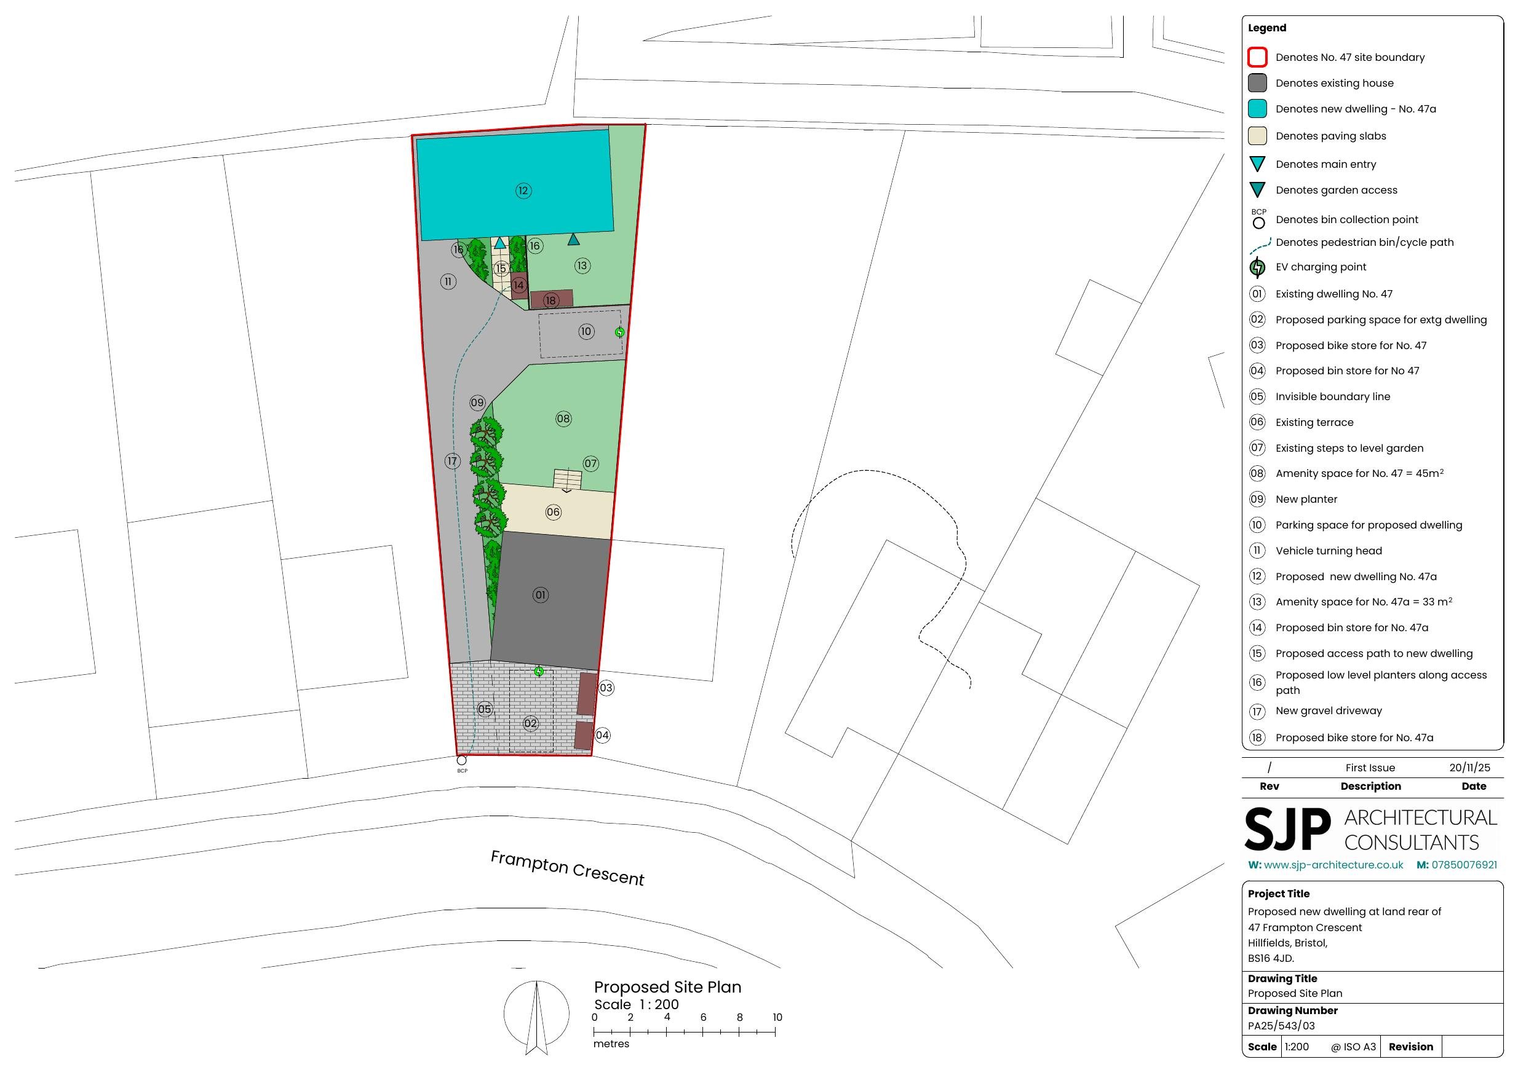This screenshot has width=1526, height=1078.
Task: Click the First Issue revision entry
Action: tap(1370, 768)
